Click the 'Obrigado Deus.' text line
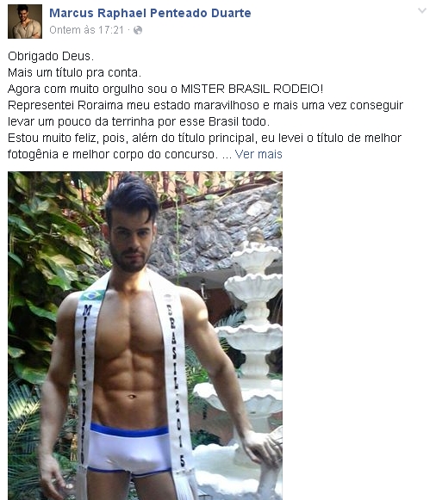Viewport: 436px width, 500px height. pos(51,56)
